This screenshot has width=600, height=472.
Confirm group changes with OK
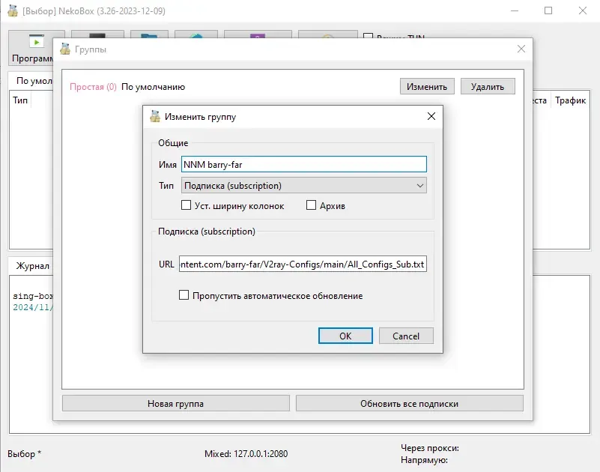[345, 336]
